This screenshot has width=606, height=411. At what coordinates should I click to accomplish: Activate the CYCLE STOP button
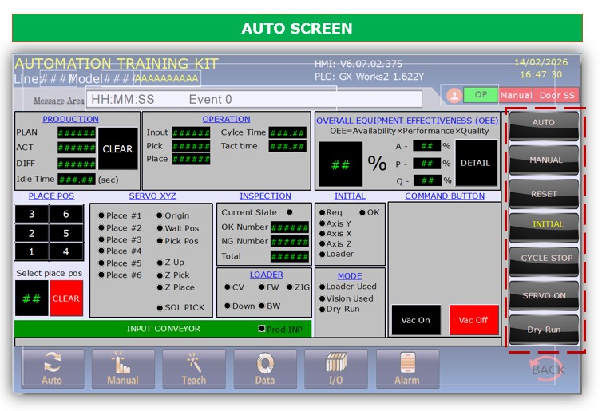545,262
